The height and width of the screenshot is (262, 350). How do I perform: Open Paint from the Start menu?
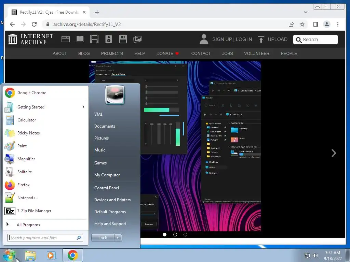[x=46, y=146]
